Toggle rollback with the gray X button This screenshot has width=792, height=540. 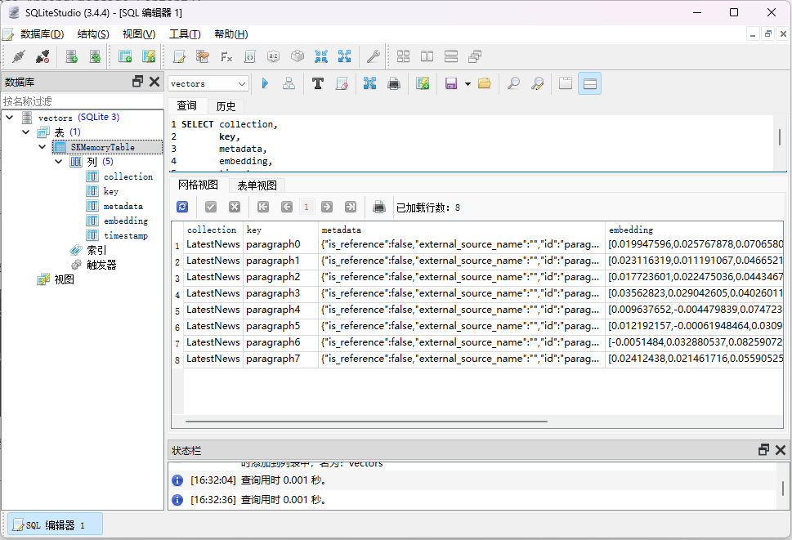pyautogui.click(x=233, y=207)
